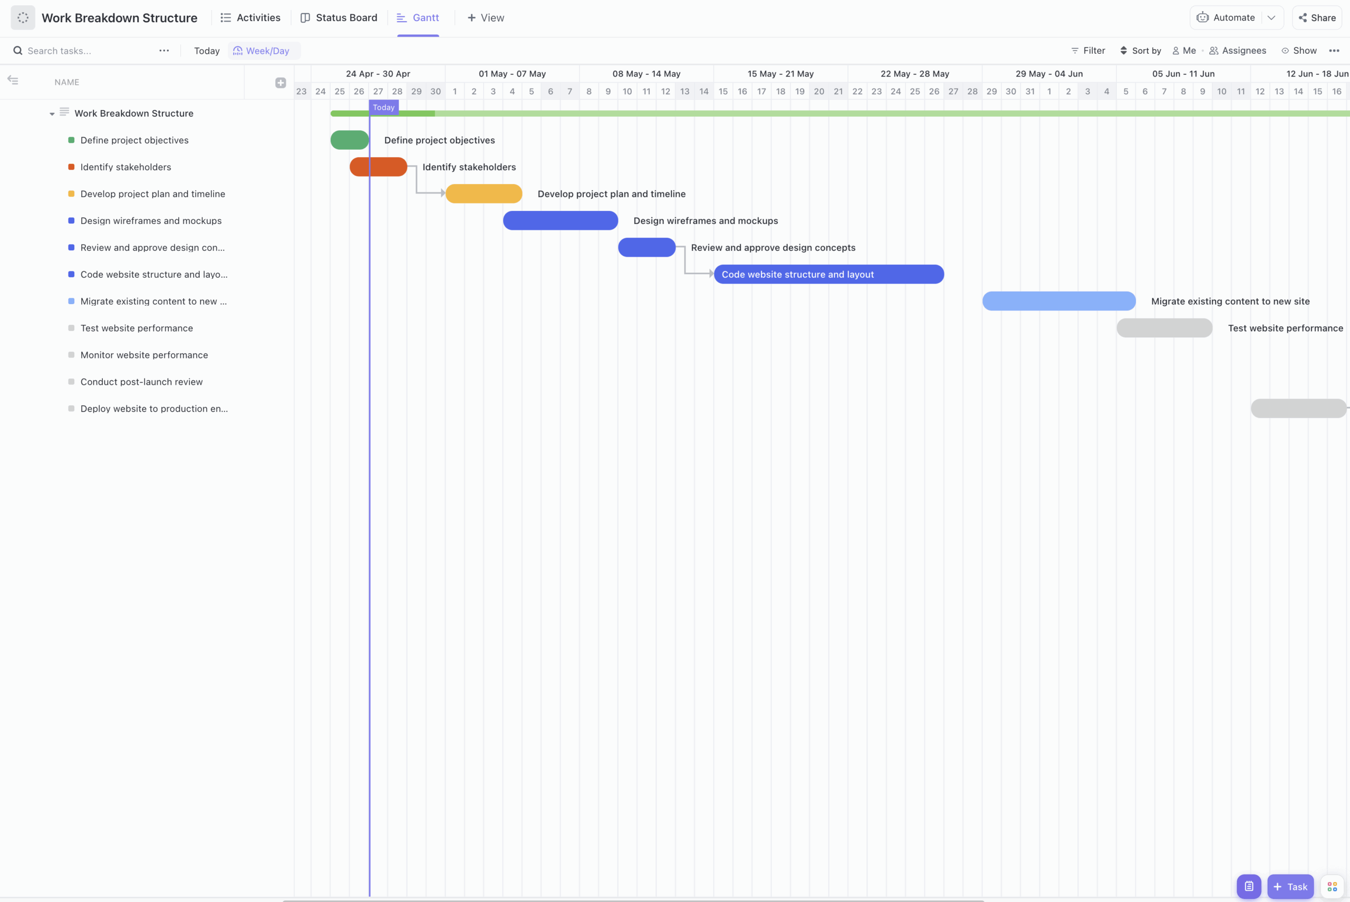Open the Automate dropdown chevron
This screenshot has height=902, width=1350.
tap(1272, 17)
